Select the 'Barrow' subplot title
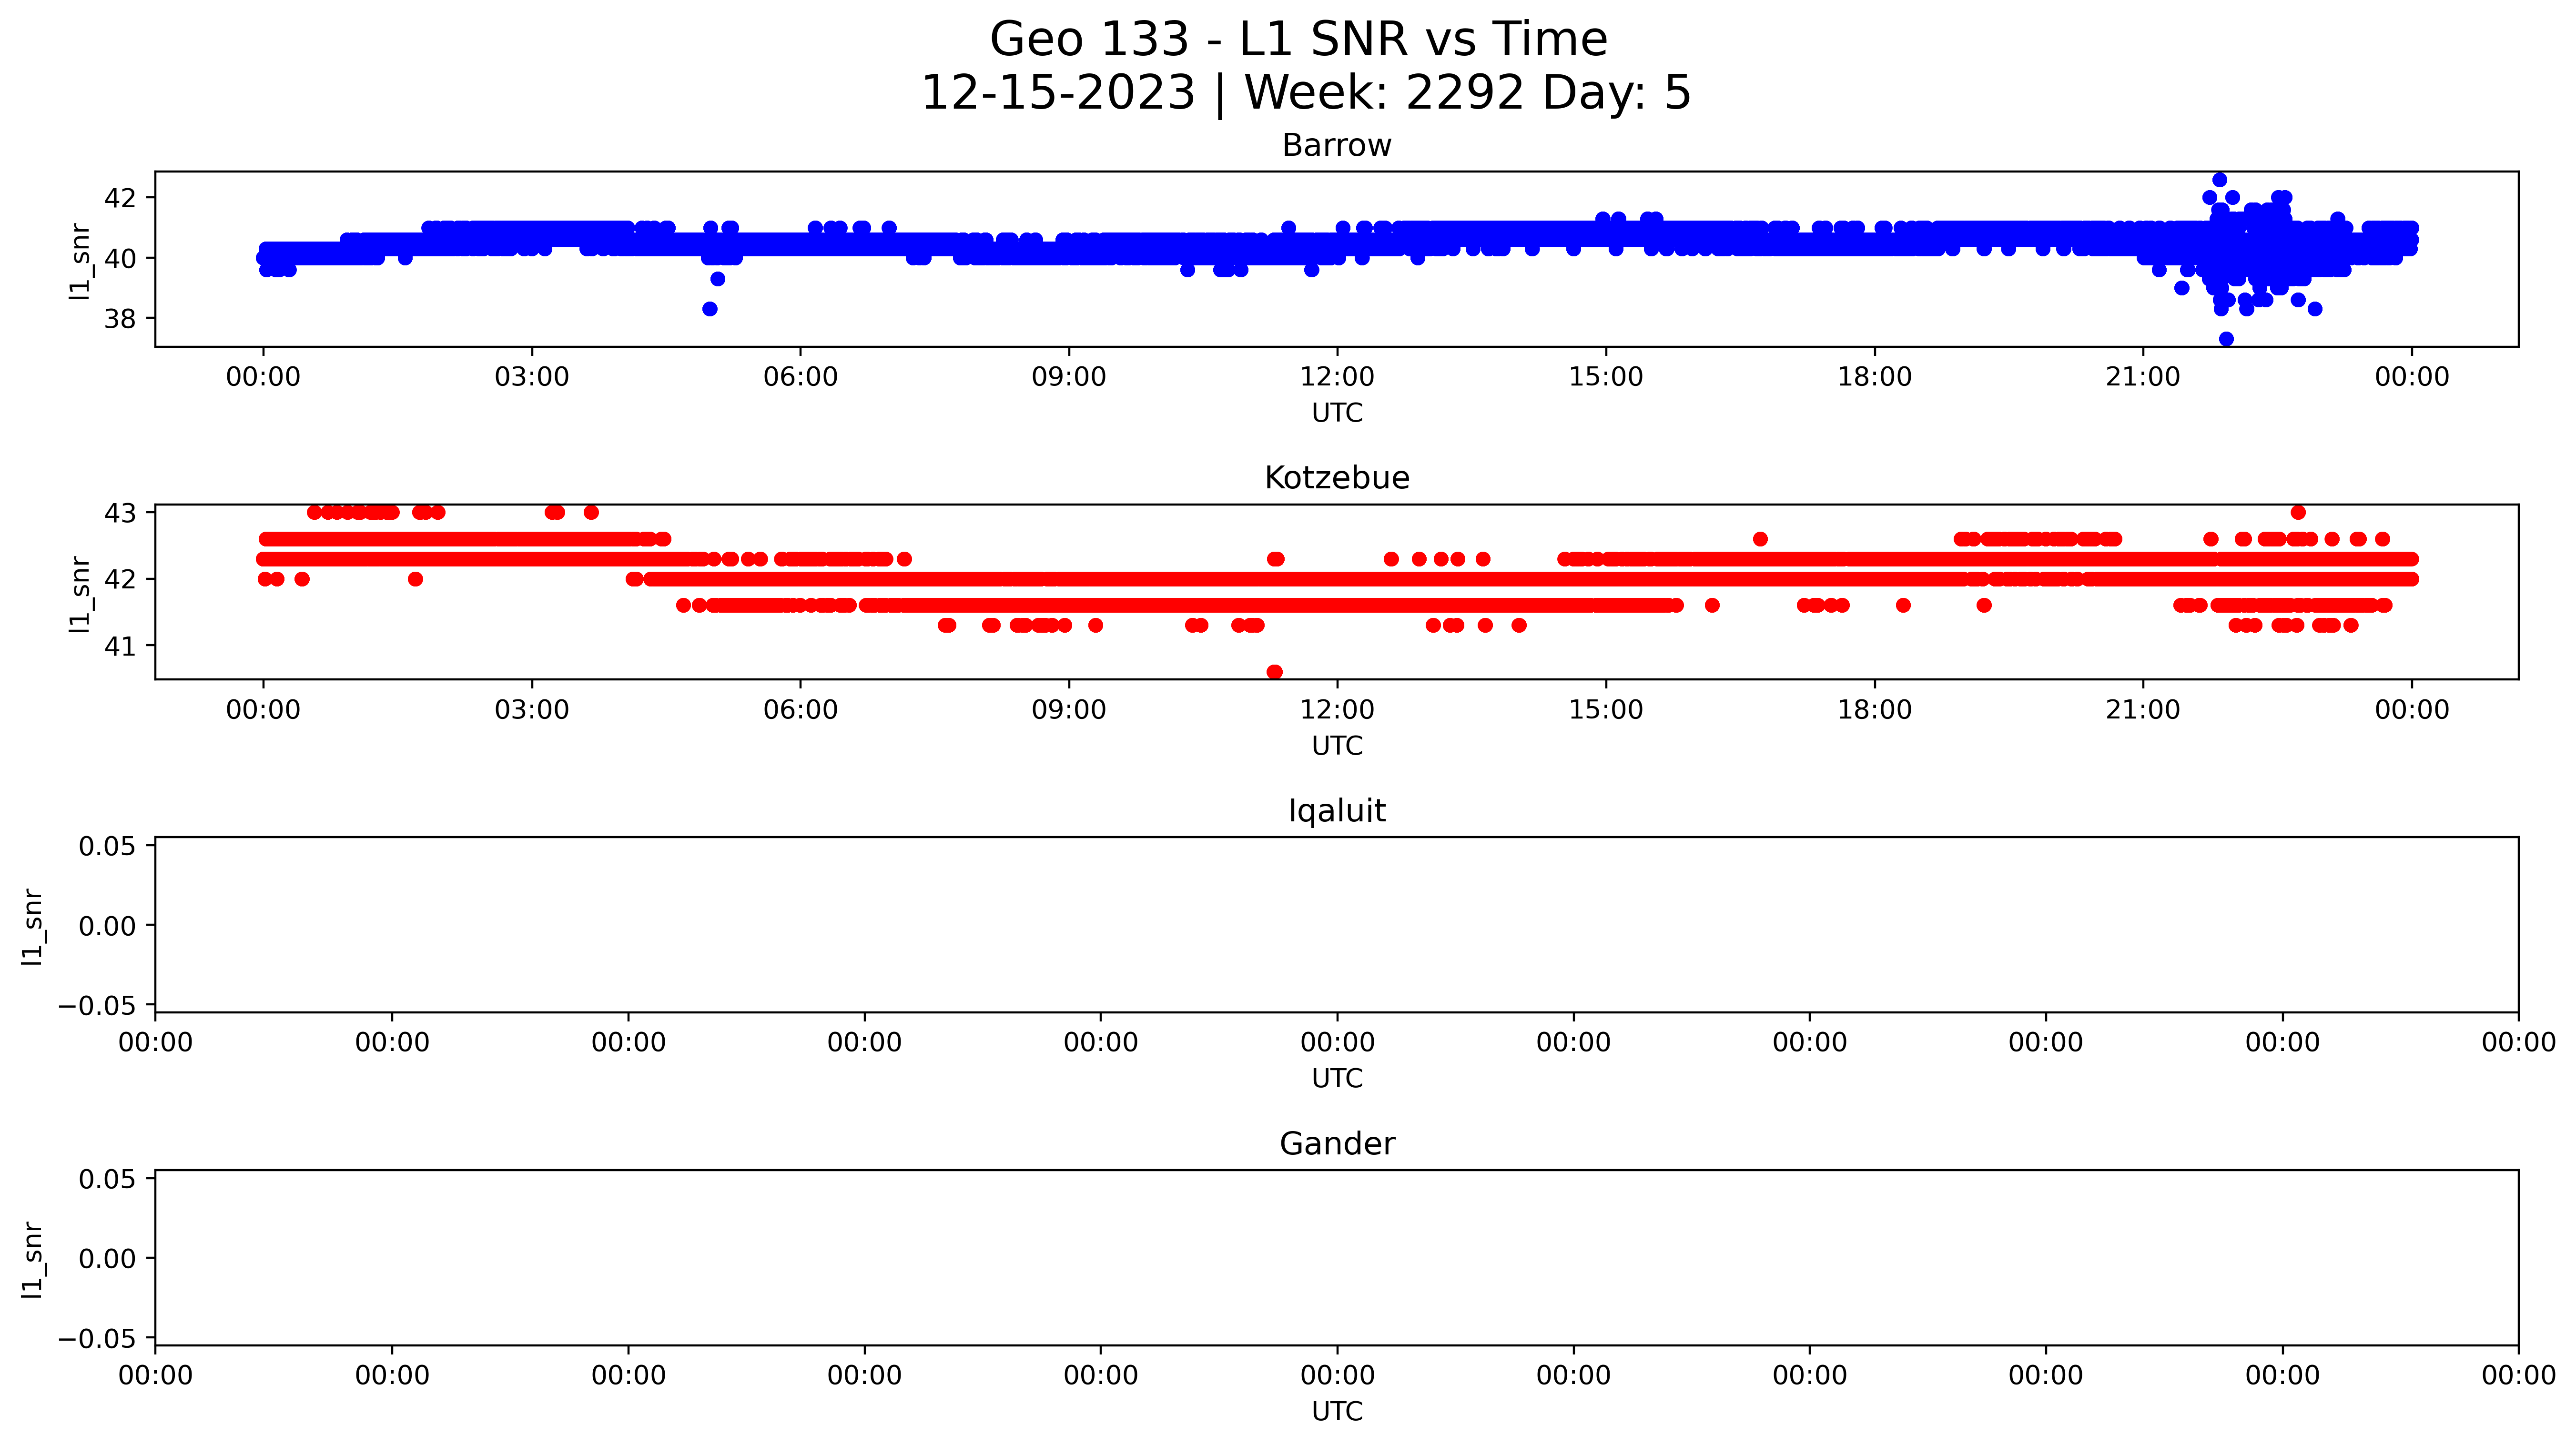The height and width of the screenshot is (1445, 2576). coord(1337,146)
